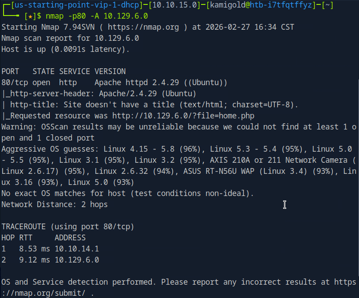The image size is (359, 298).
Task: Click the hop 1 address 10.10.14.1
Action: (x=77, y=249)
